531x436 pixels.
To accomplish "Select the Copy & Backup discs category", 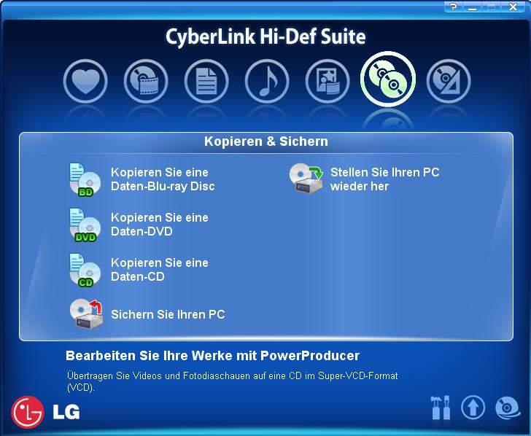I will (x=388, y=79).
